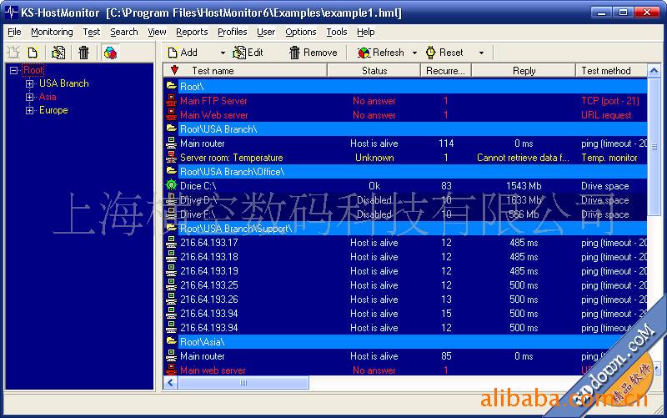The width and height of the screenshot is (667, 418).
Task: Collapse the Root tree node
Action: pos(13,70)
